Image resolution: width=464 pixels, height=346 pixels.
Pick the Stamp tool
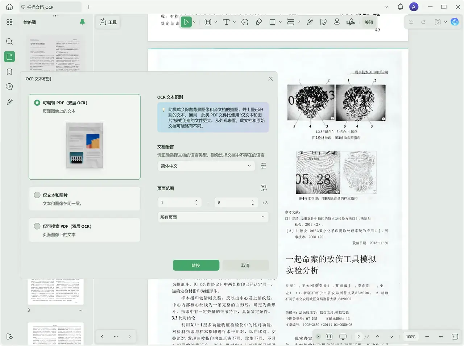(x=336, y=22)
